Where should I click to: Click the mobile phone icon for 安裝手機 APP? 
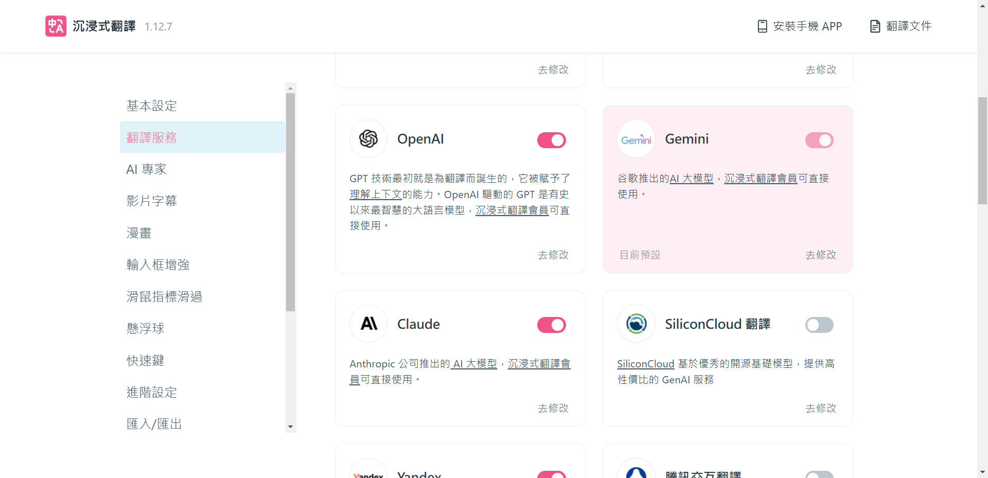[x=762, y=26]
